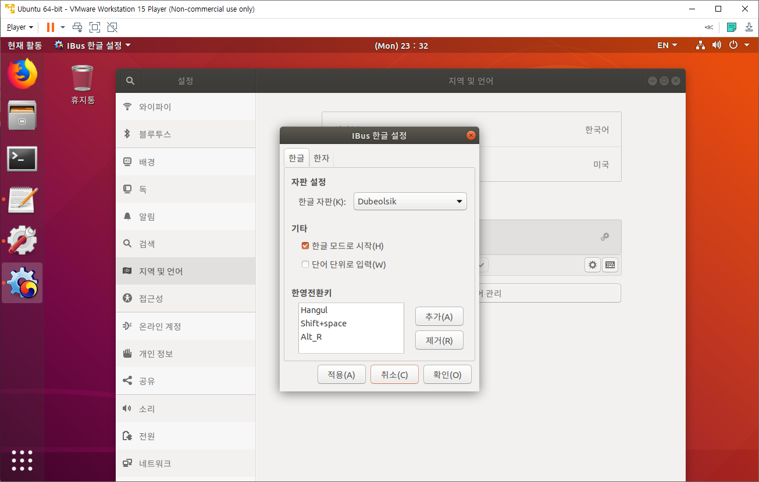The height and width of the screenshot is (482, 759).
Task: Click 제거(R) button
Action: point(439,340)
